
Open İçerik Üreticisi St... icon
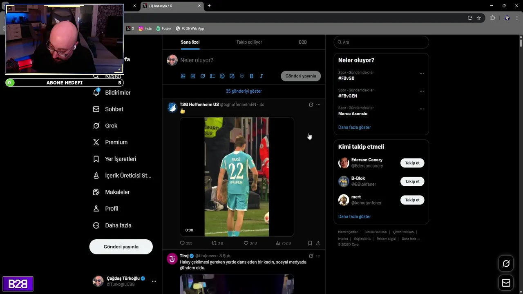[x=96, y=176]
